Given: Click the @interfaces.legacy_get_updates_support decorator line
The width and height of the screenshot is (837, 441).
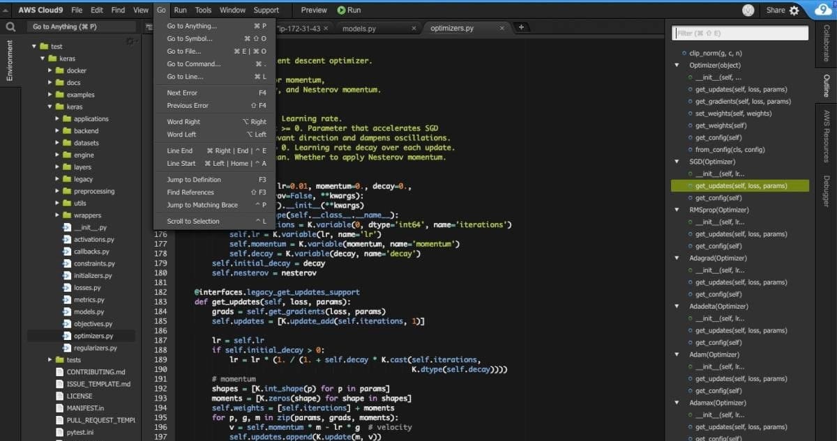Looking at the screenshot, I should click(x=277, y=292).
